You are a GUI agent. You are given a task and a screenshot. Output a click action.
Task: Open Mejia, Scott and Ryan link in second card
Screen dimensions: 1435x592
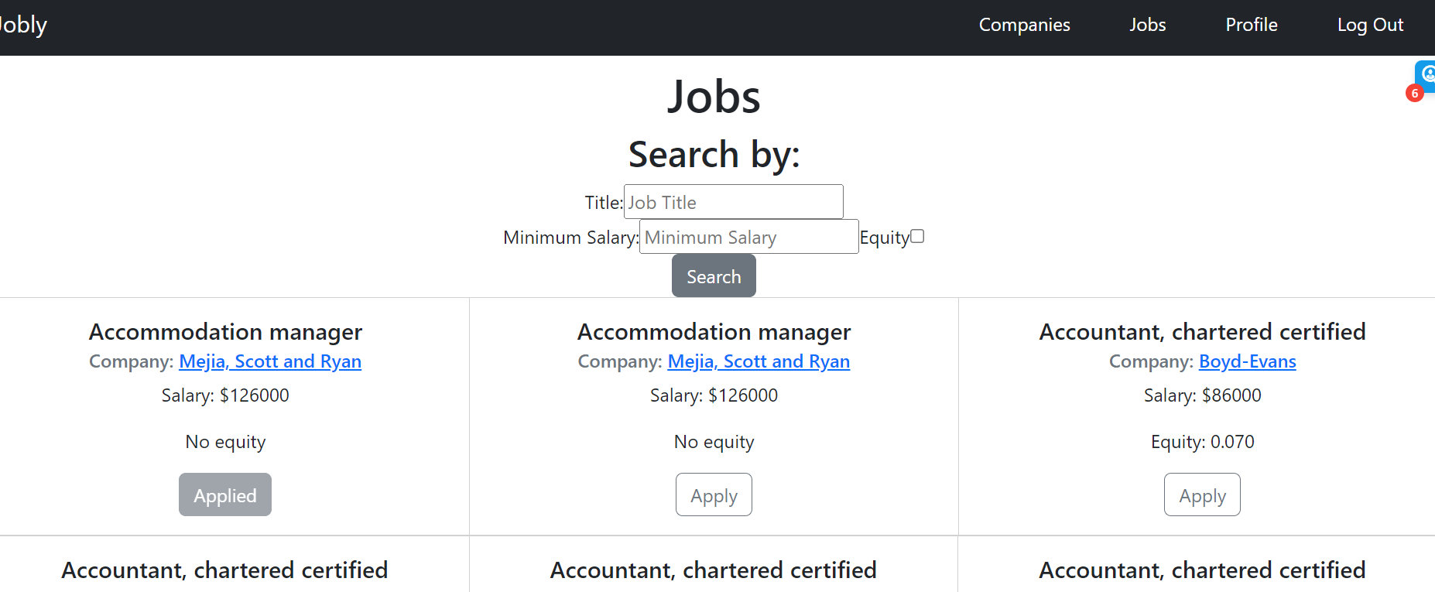click(x=759, y=361)
